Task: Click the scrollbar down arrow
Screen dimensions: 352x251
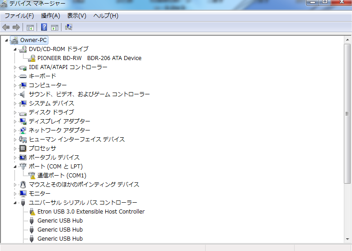Action: click(347, 239)
